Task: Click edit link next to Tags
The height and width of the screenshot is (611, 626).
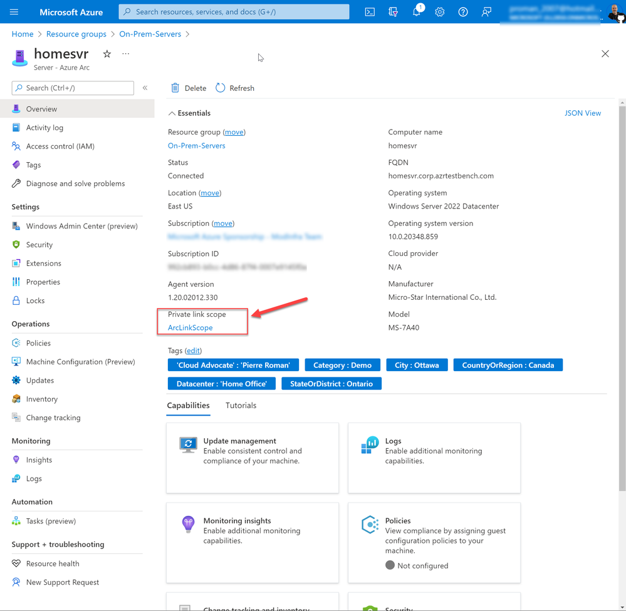Action: pos(193,351)
